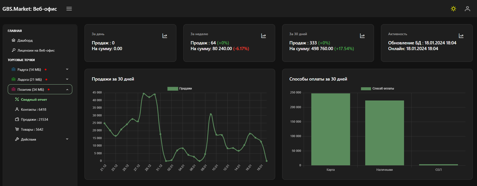Click the Товары cart icon

[17, 129]
